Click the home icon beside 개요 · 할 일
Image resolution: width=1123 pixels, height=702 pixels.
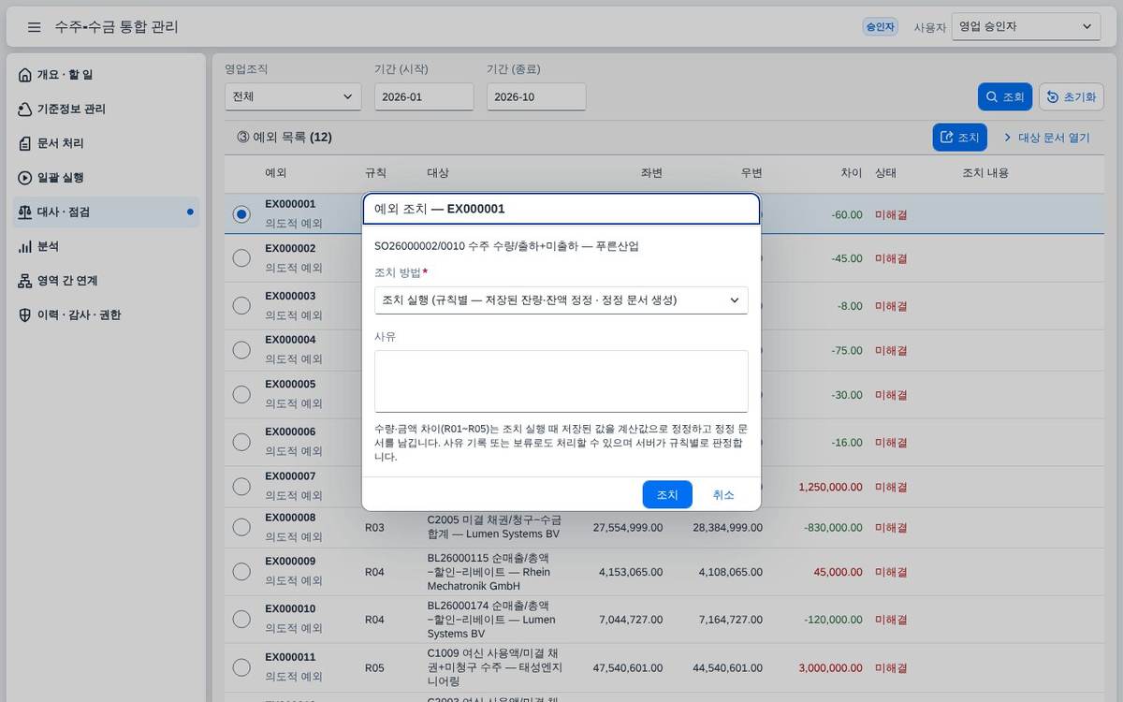25,75
